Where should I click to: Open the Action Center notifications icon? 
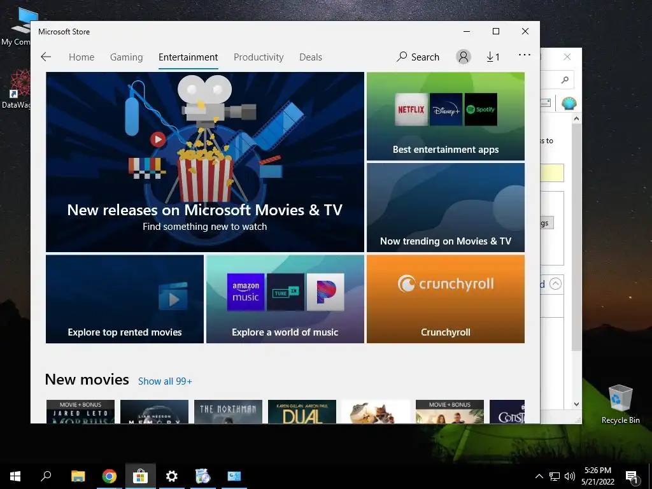[632, 476]
